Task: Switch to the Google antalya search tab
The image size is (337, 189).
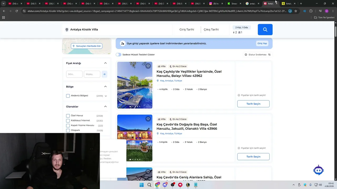Action: tap(252, 4)
